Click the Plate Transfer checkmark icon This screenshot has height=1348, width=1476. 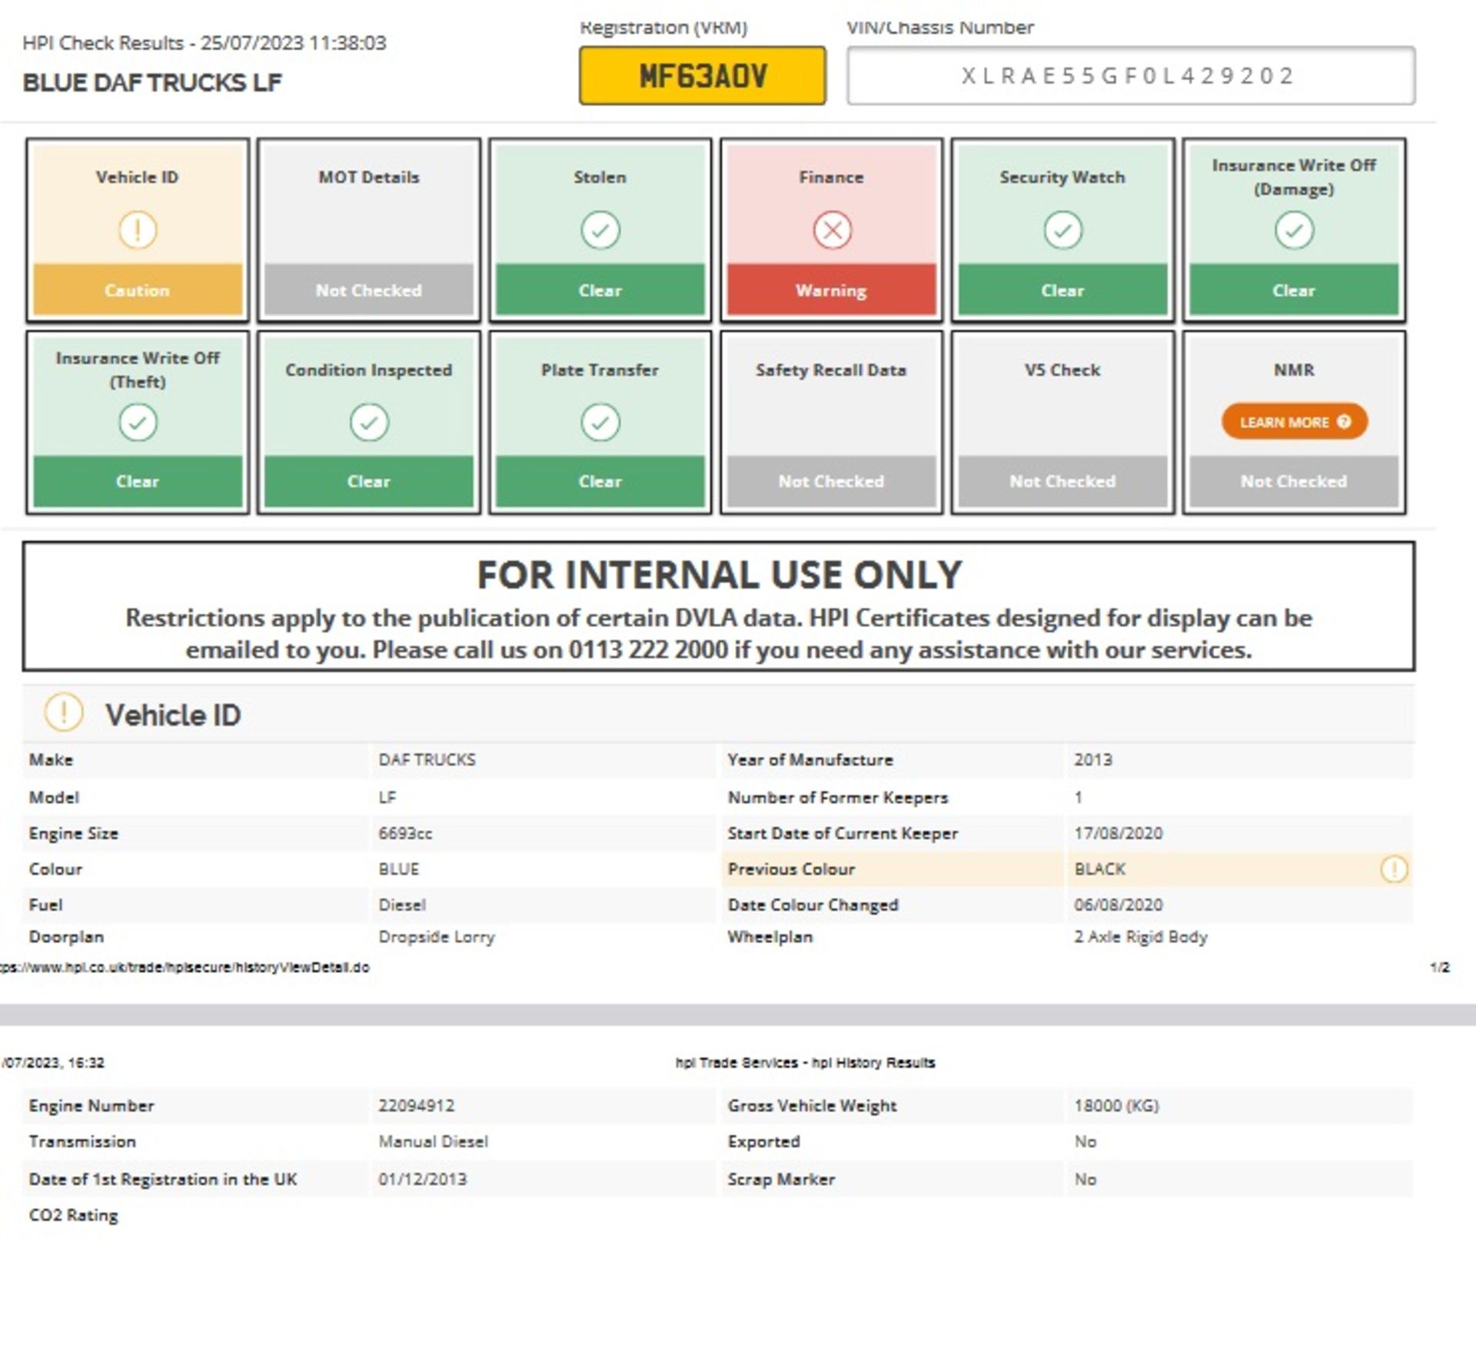pos(600,422)
